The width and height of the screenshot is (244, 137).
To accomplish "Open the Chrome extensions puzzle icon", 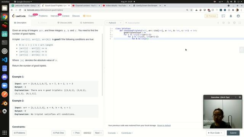I will [x=233, y=10].
